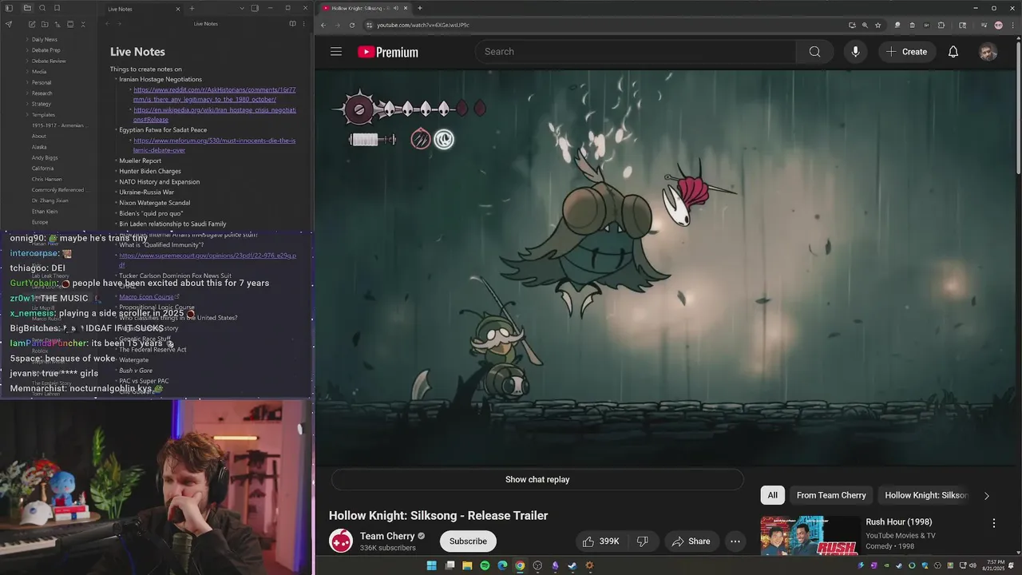Image resolution: width=1022 pixels, height=575 pixels.
Task: Go back in the browser
Action: tap(323, 25)
